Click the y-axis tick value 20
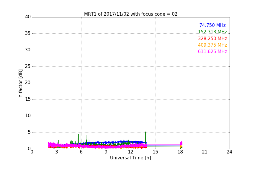 click(x=28, y=83)
